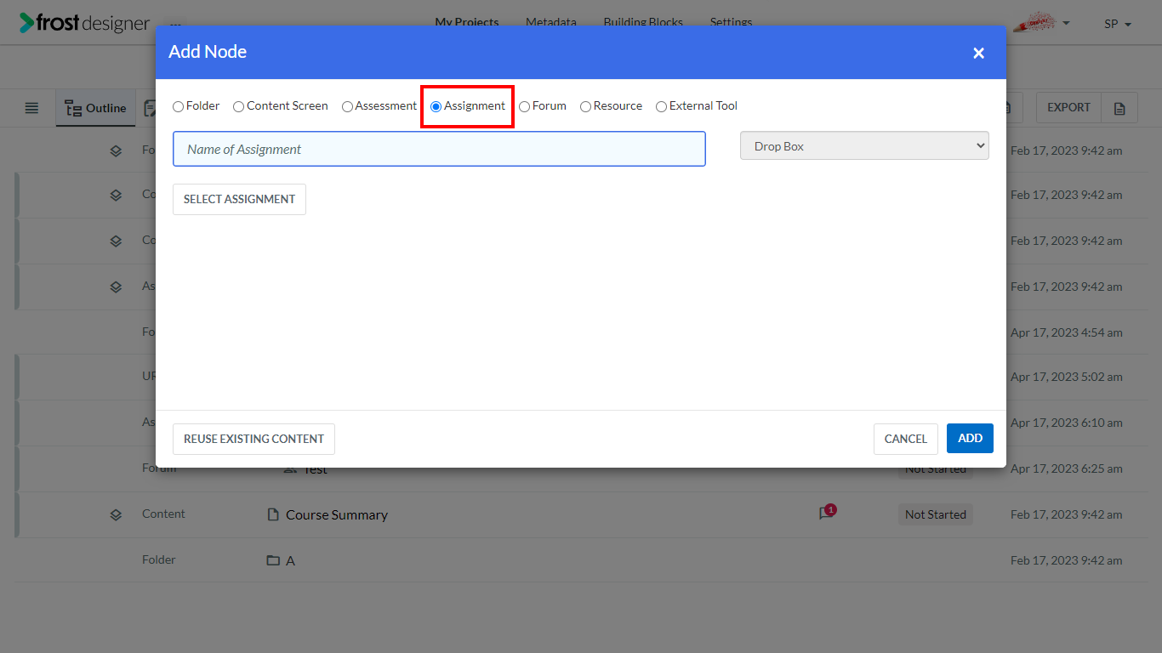This screenshot has width=1162, height=653.
Task: Focus the Name of Assignment field
Action: click(x=439, y=149)
